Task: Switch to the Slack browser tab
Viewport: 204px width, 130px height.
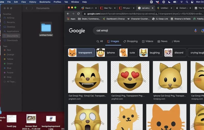Action: 87,8
